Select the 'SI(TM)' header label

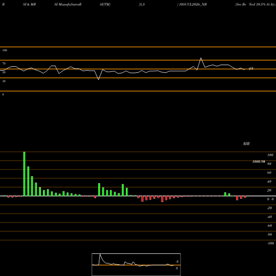click(x=105, y=4)
